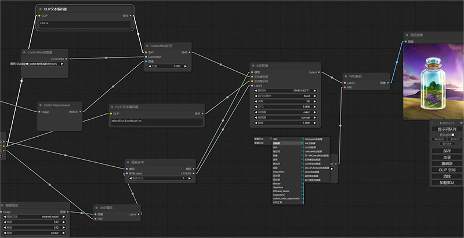Open the 调度器 normal dropdown
464x238 pixels.
coord(285,118)
